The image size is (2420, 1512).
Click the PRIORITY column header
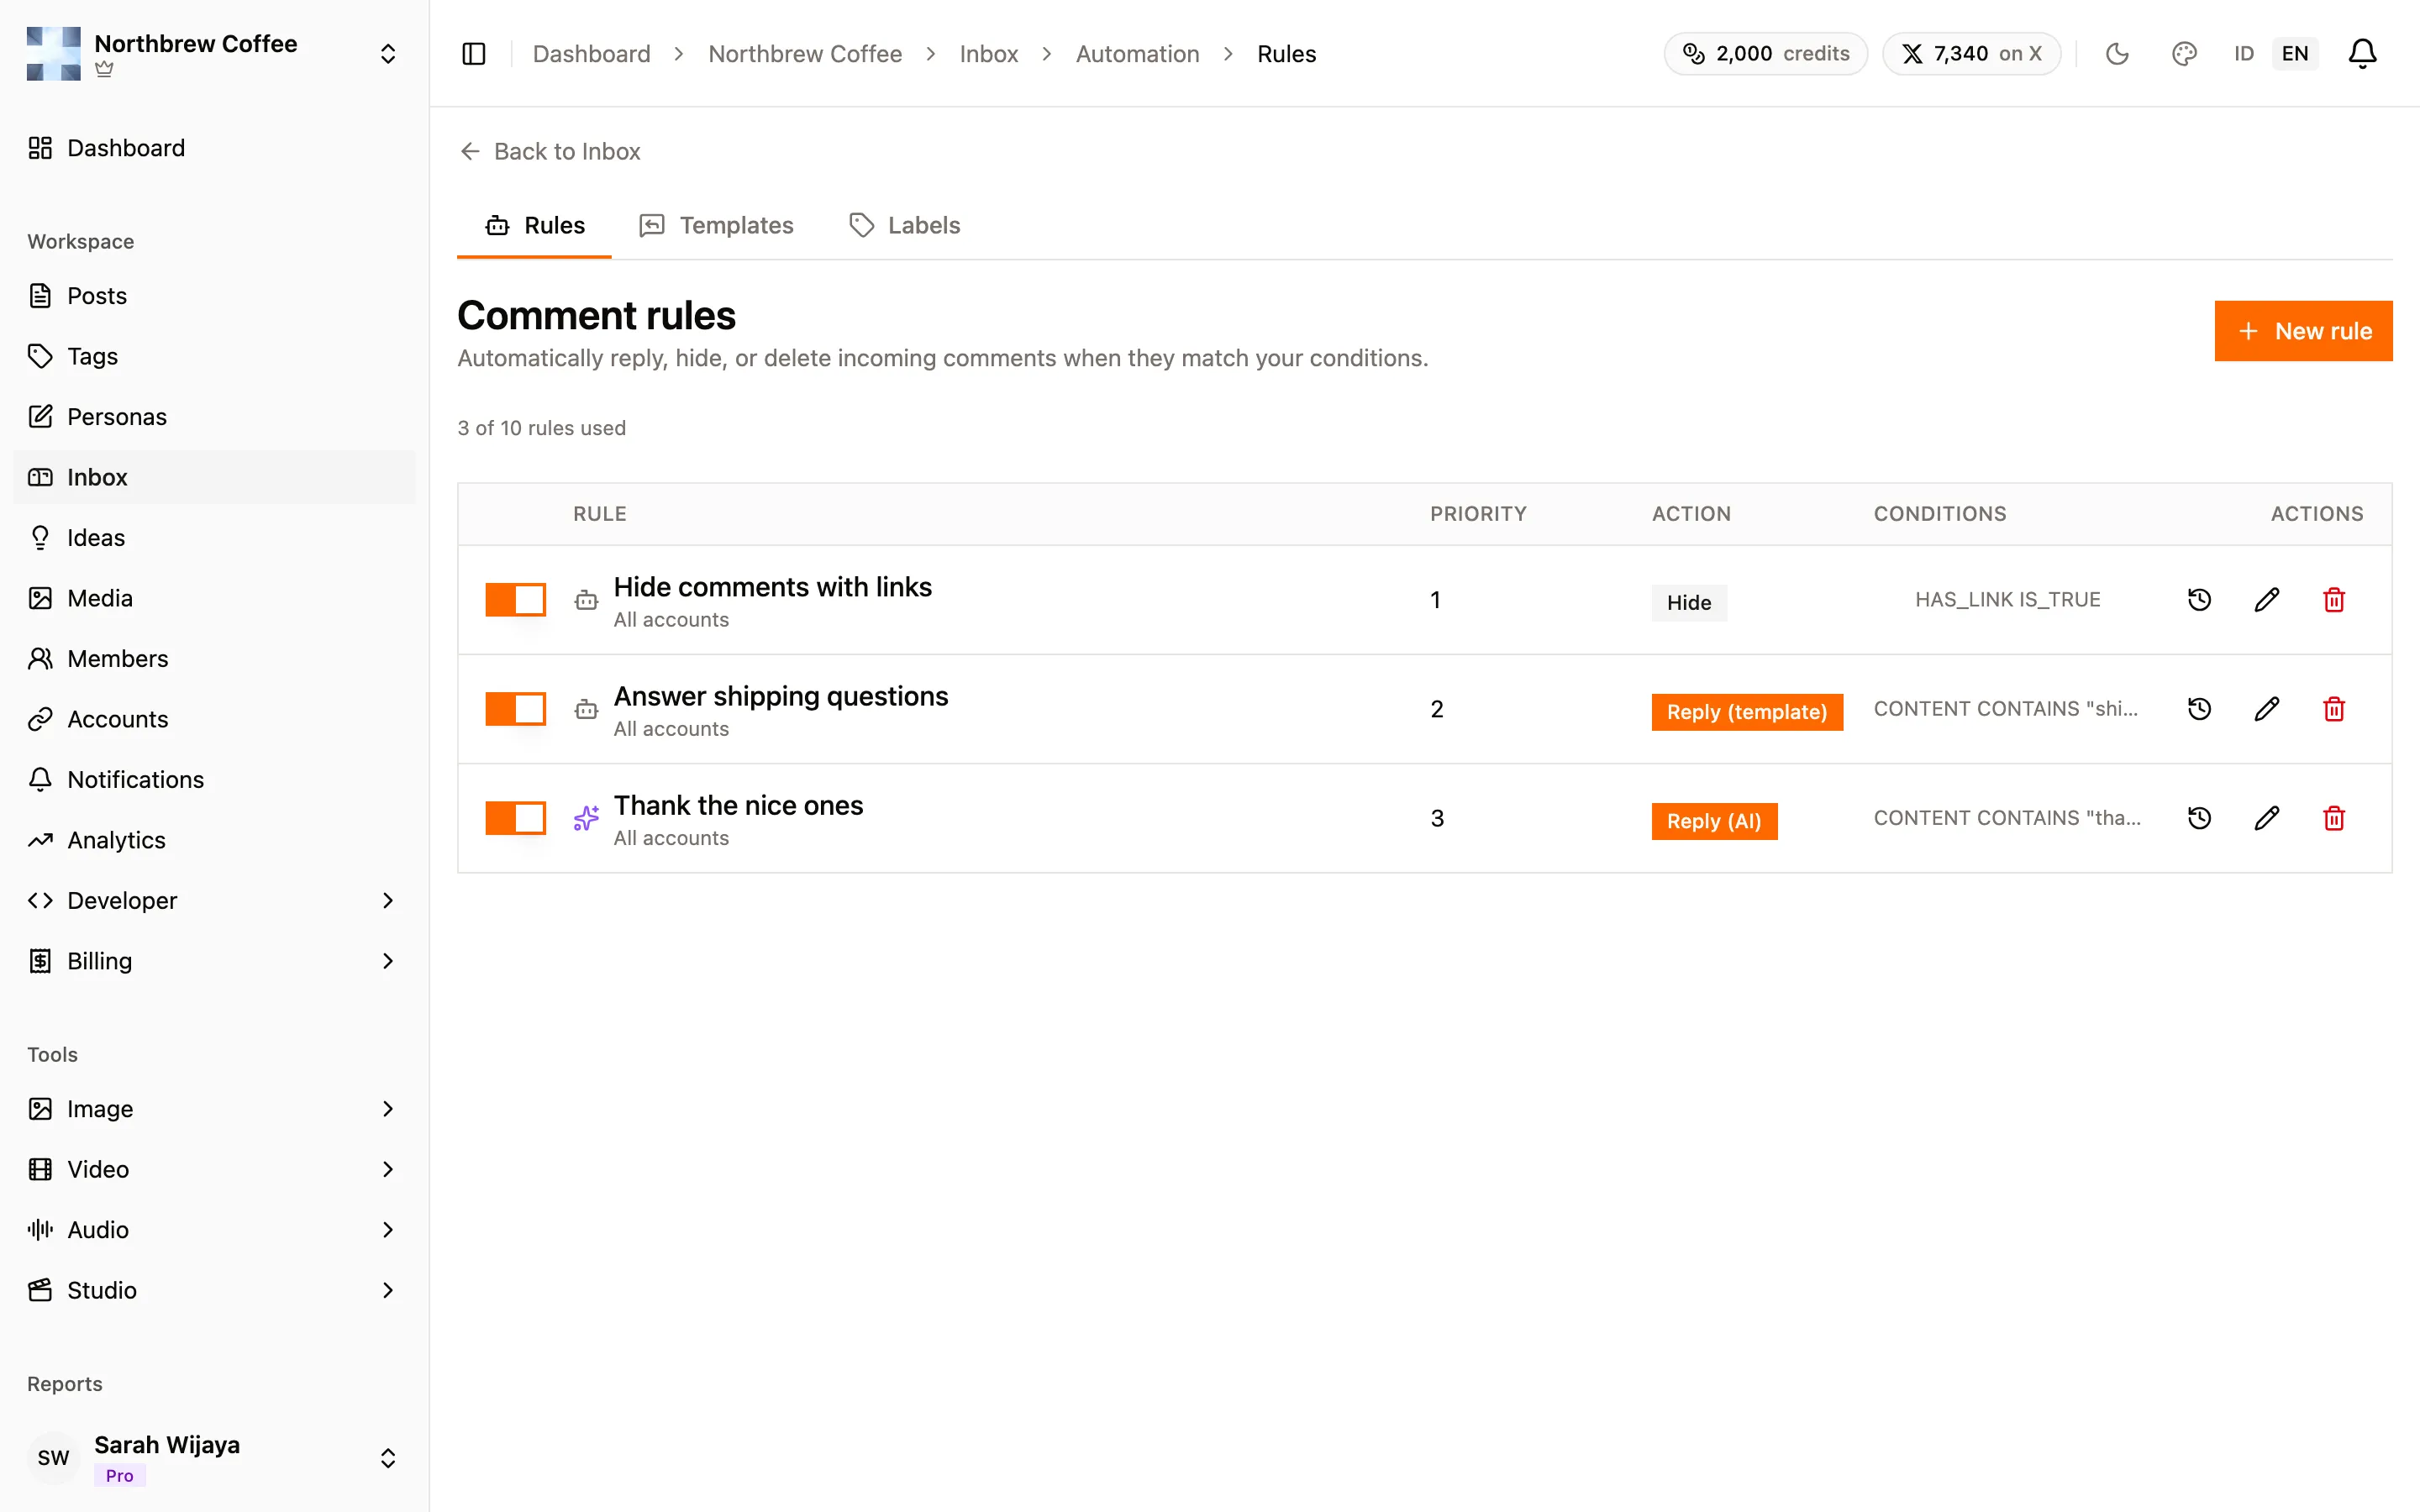[1478, 514]
